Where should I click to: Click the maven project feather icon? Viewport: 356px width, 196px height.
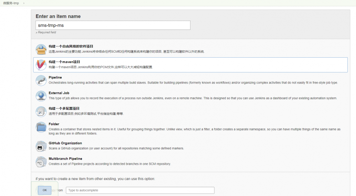pos(41,65)
